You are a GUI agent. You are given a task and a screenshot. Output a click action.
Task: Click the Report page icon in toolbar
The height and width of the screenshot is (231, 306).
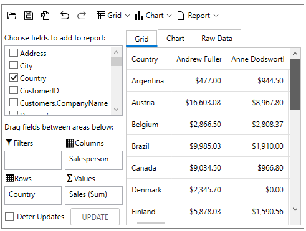pos(181,16)
